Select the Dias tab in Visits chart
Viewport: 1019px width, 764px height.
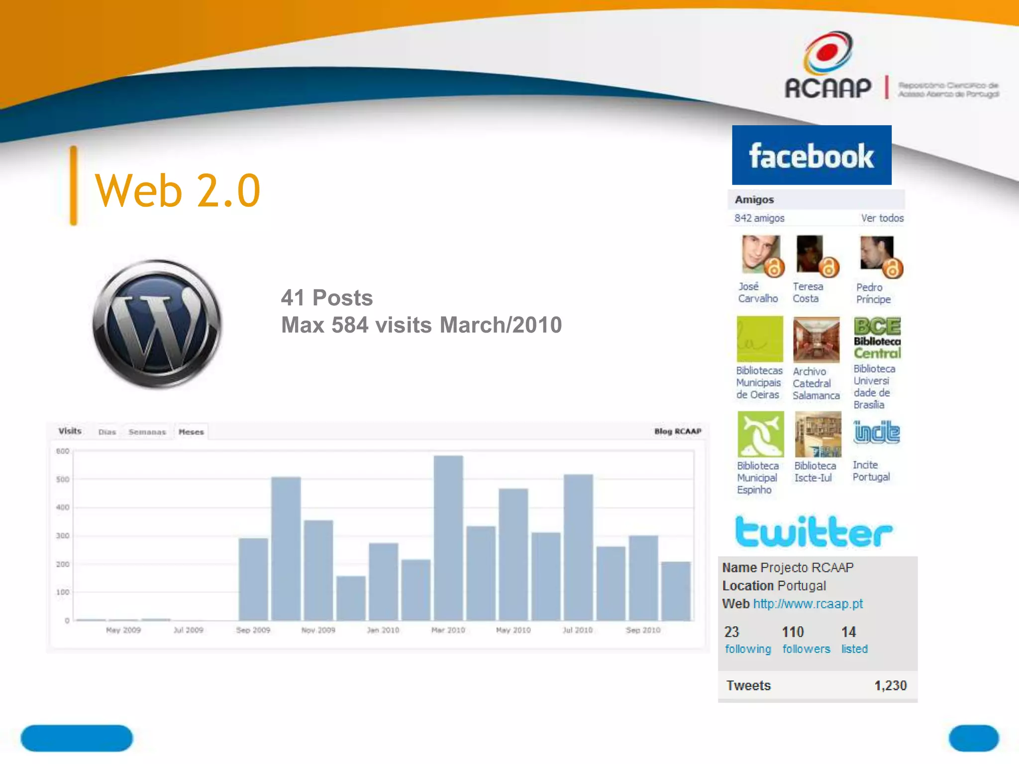(107, 432)
